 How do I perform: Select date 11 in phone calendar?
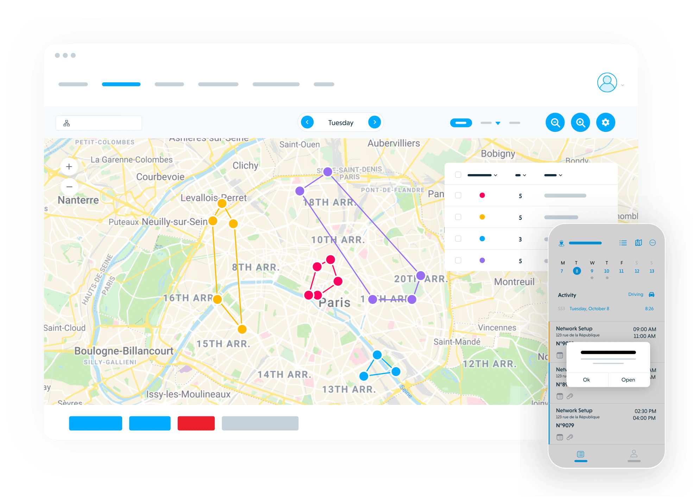point(622,271)
